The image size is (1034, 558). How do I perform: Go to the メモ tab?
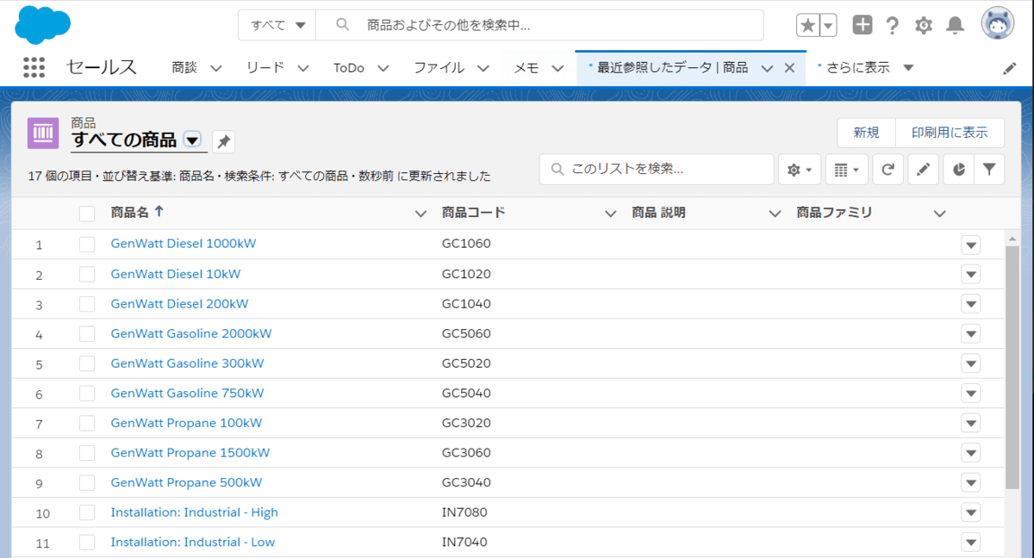526,67
